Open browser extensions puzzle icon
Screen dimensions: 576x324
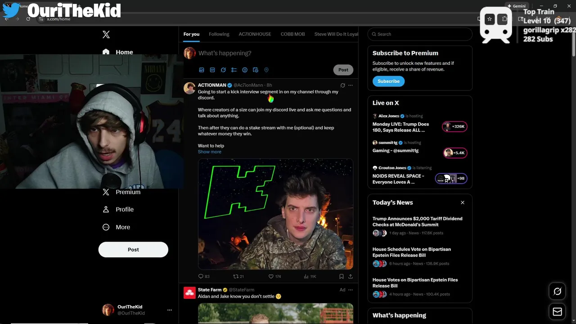coord(505,19)
